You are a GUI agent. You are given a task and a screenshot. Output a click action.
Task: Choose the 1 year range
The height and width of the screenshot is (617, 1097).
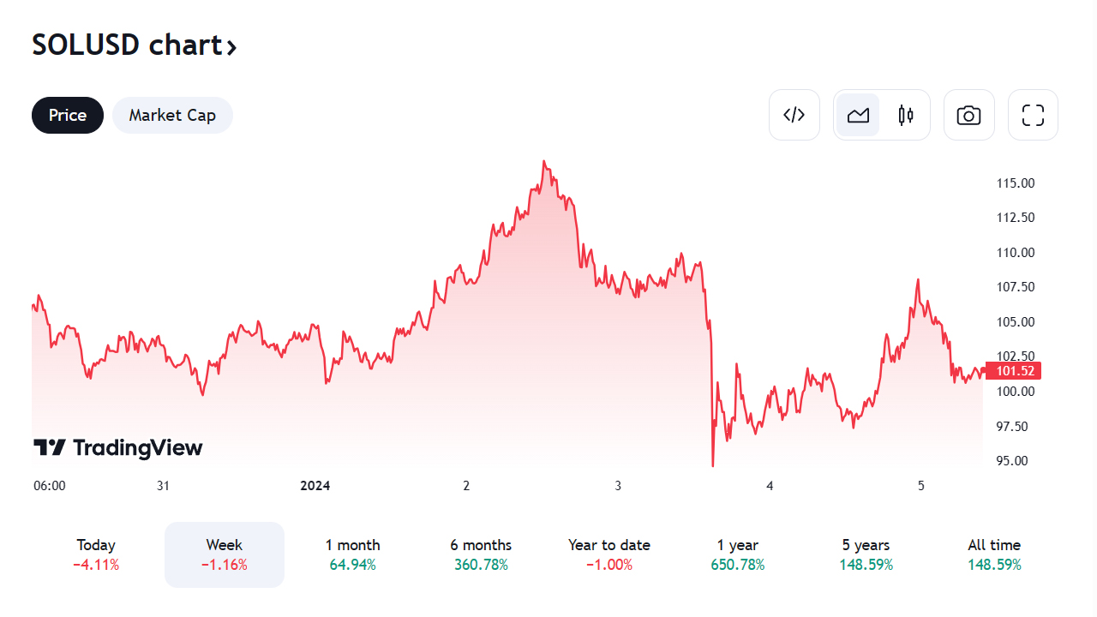click(x=738, y=554)
